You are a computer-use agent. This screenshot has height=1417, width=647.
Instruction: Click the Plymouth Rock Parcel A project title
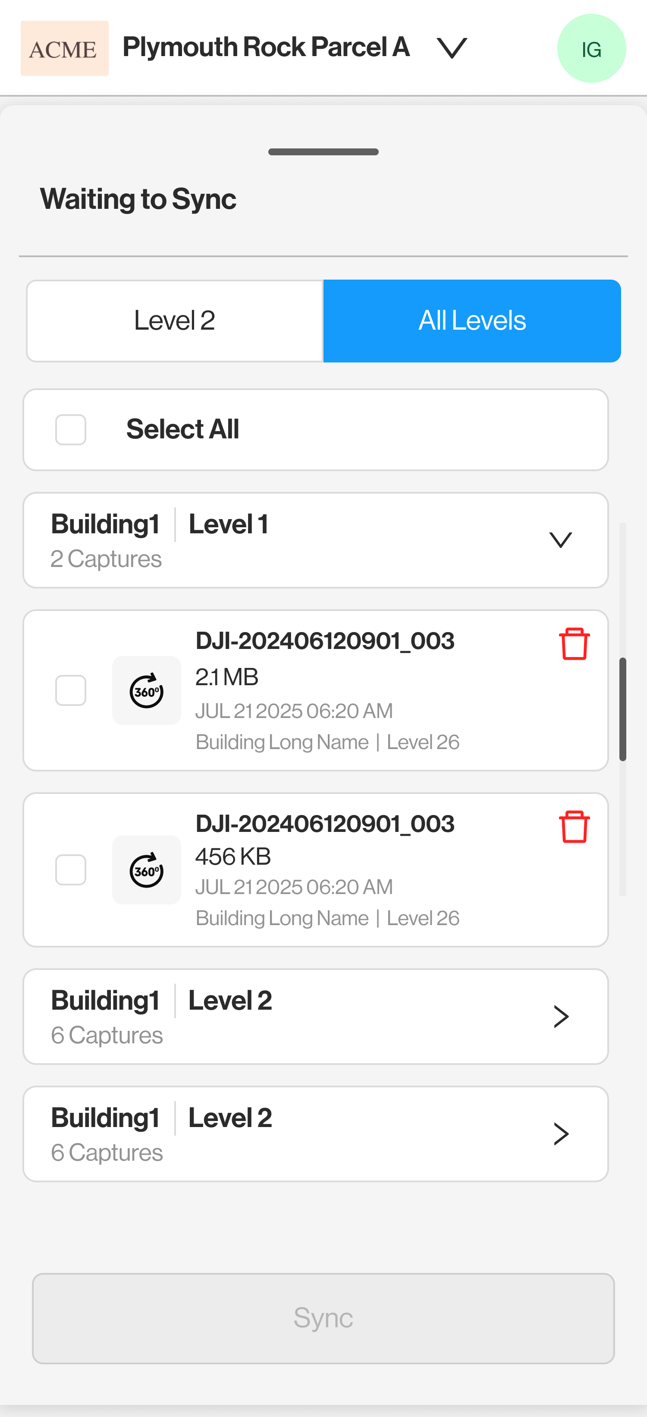click(266, 47)
